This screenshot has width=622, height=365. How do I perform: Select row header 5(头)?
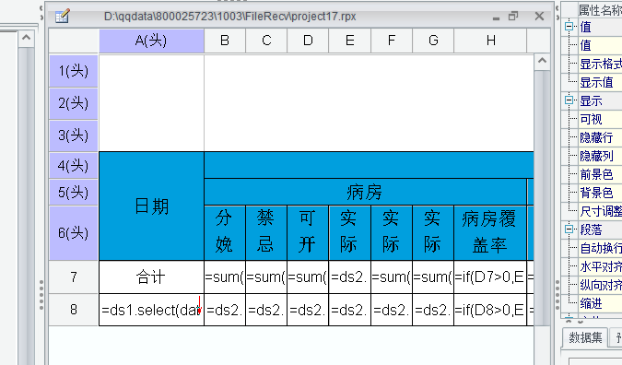74,193
